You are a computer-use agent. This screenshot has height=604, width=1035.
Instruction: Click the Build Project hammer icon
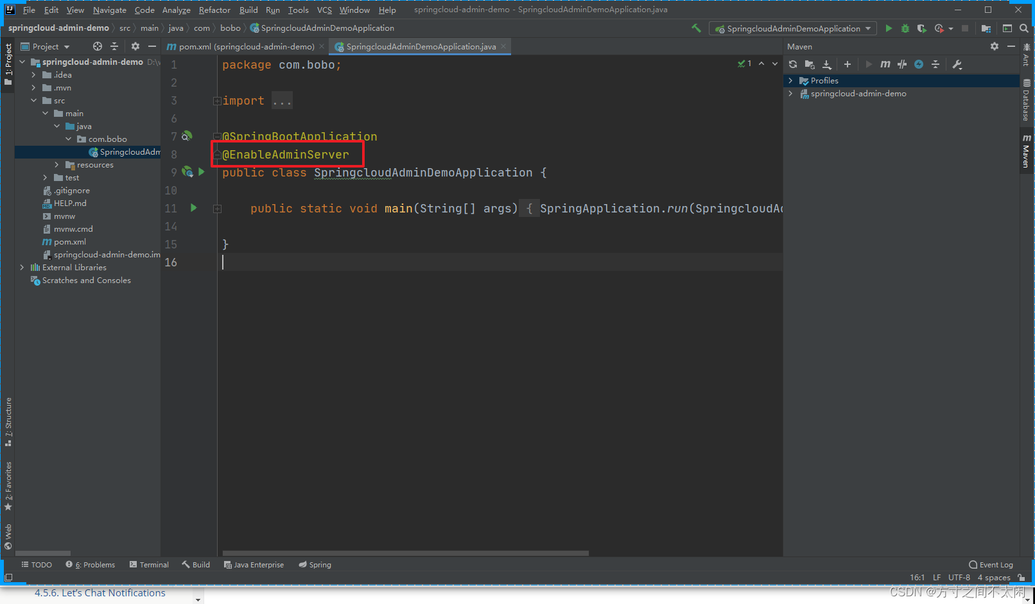click(696, 28)
